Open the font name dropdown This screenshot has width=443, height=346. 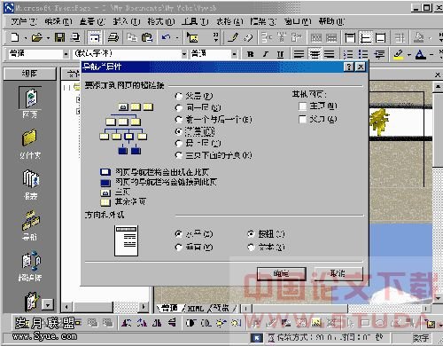[184, 54]
